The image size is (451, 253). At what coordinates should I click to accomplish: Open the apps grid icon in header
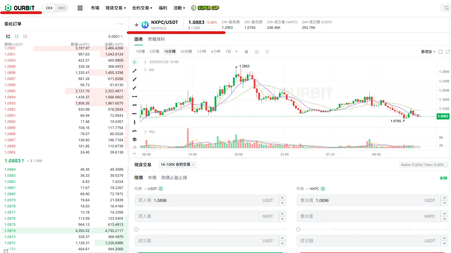coord(80,8)
